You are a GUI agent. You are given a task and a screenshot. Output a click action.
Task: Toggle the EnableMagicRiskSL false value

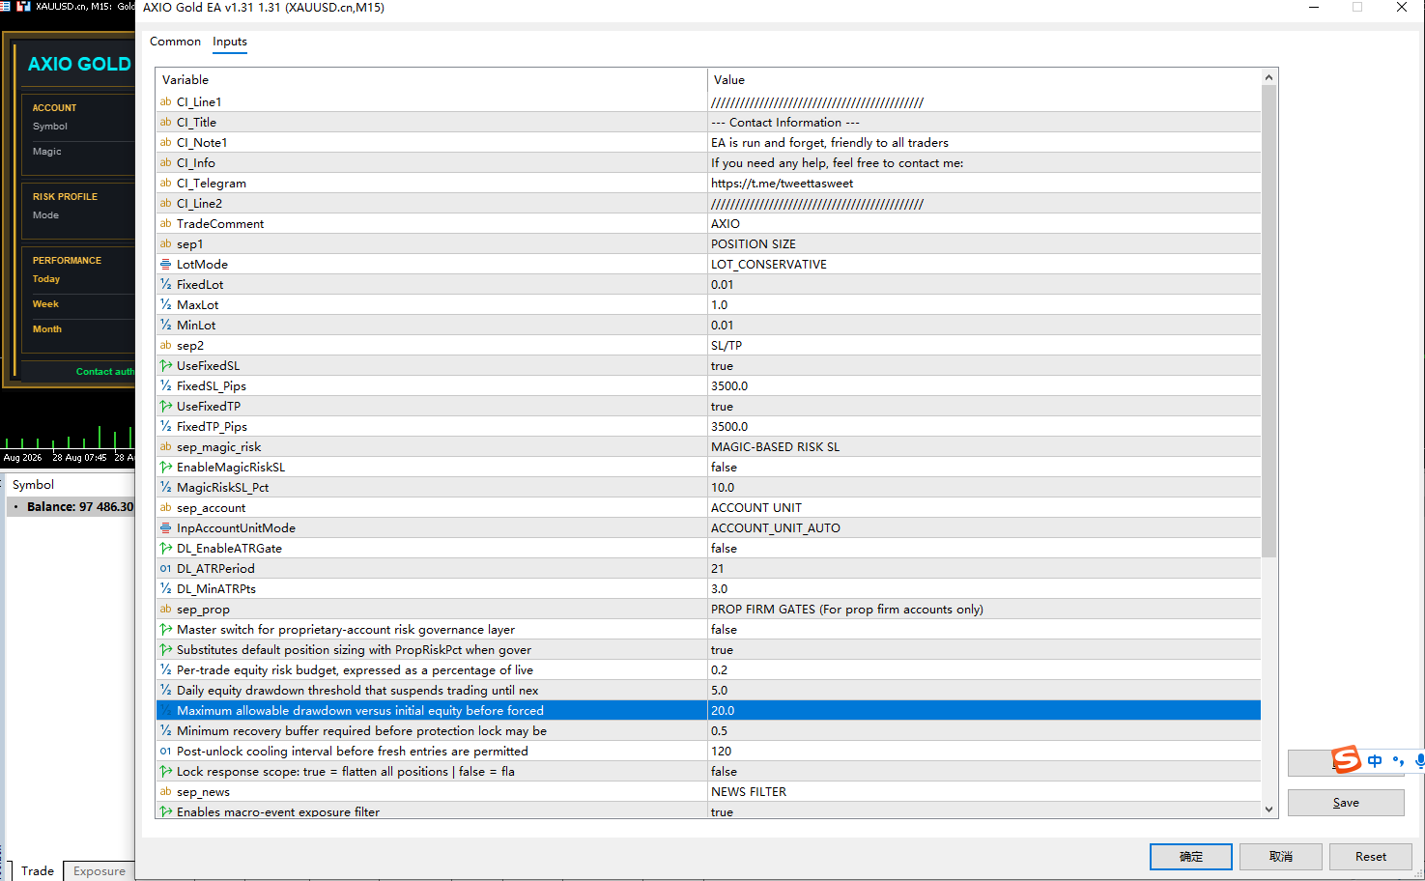(983, 467)
